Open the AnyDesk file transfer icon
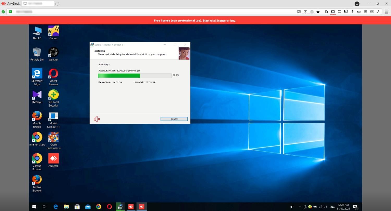The width and height of the screenshot is (391, 211). pyautogui.click(x=326, y=12)
